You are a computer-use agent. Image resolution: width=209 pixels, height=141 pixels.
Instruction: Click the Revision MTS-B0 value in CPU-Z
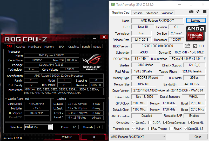[96, 85]
